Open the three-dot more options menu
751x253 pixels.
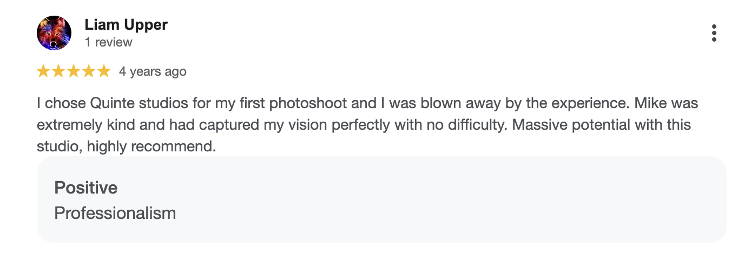tap(714, 33)
